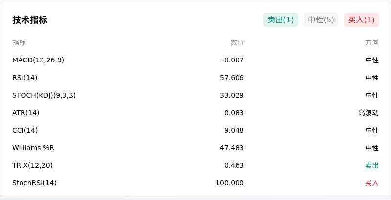Click the 中性(5) neutral badge
Image resolution: width=391 pixels, height=200 pixels.
click(x=321, y=20)
